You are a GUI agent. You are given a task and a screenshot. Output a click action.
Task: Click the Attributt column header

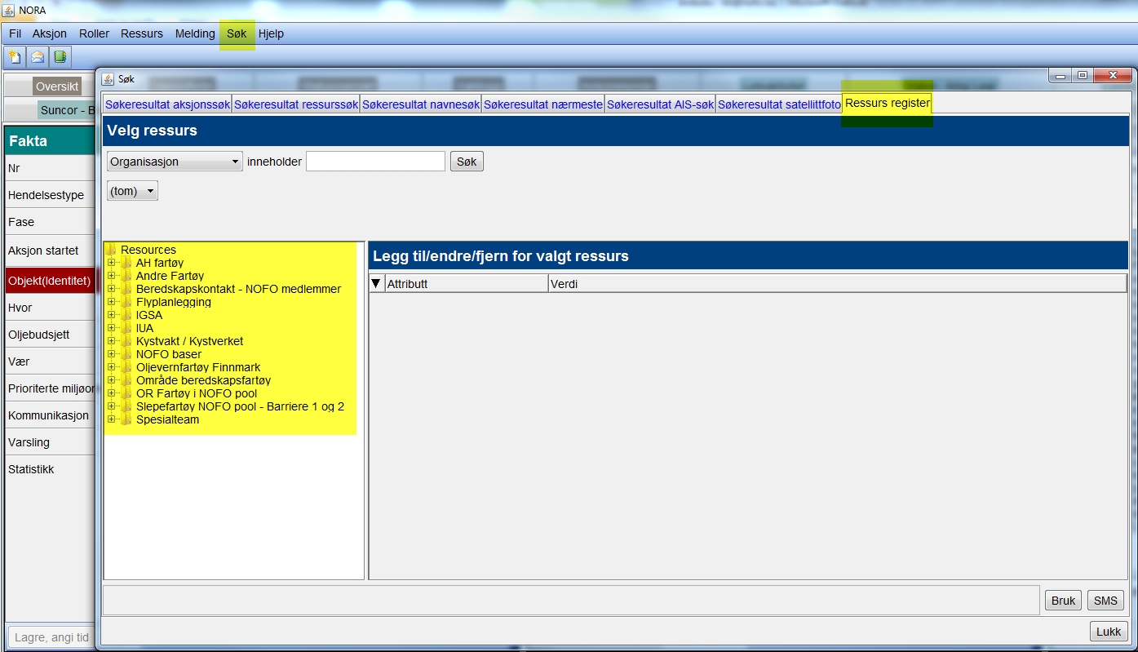[x=466, y=284]
